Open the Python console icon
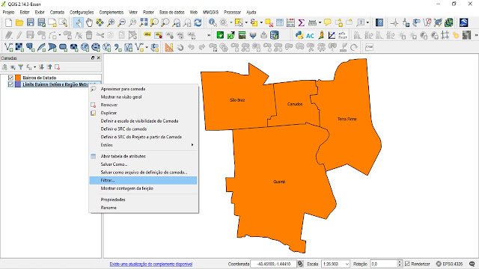This screenshot has width=479, height=269. click(x=299, y=35)
